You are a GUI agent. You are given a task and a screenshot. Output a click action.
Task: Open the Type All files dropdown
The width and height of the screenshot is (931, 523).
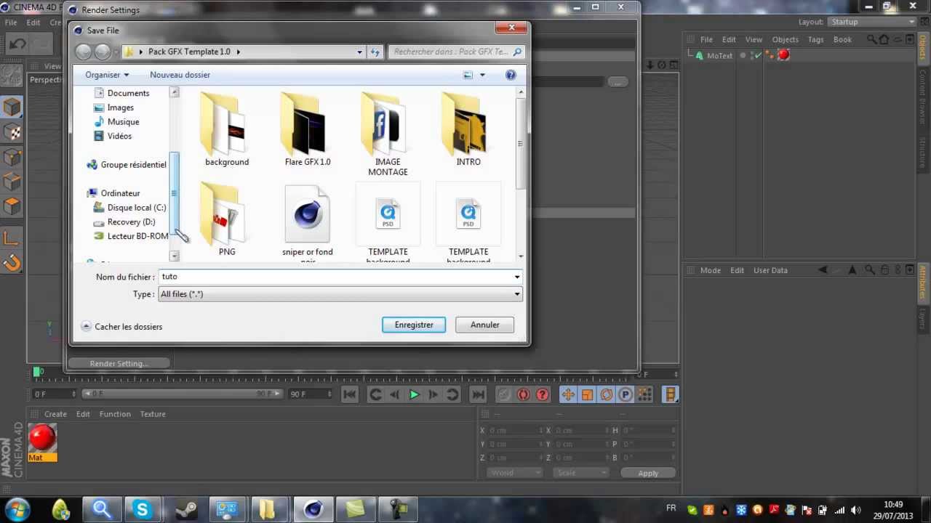point(340,294)
